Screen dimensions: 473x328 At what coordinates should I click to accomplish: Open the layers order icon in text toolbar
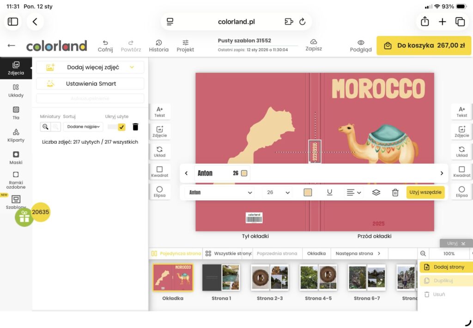[376, 192]
